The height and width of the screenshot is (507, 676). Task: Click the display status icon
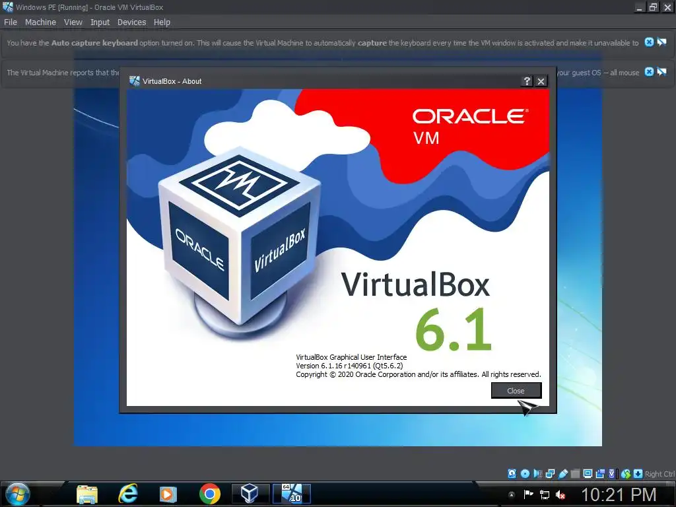(588, 474)
